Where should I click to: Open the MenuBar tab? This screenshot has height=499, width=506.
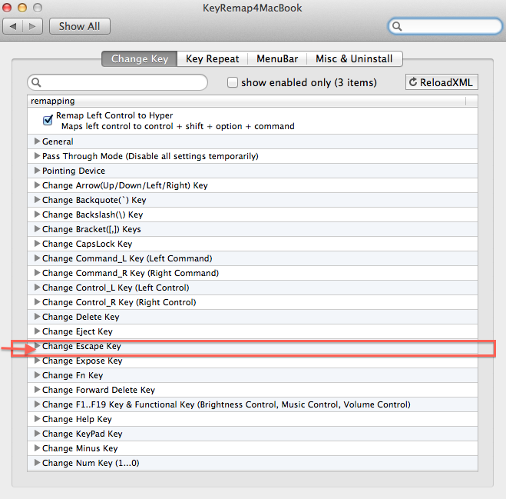click(x=276, y=58)
